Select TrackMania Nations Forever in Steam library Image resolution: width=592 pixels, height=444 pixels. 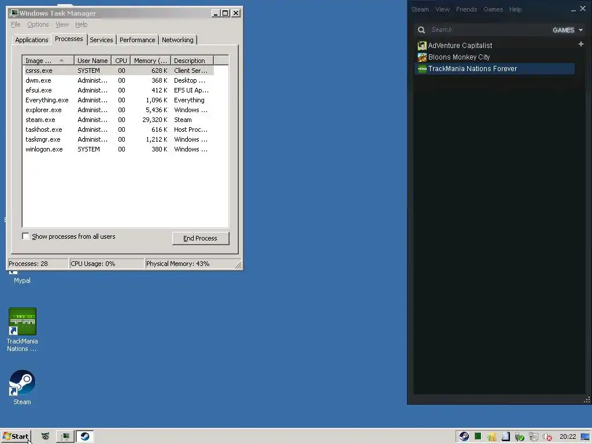click(495, 69)
